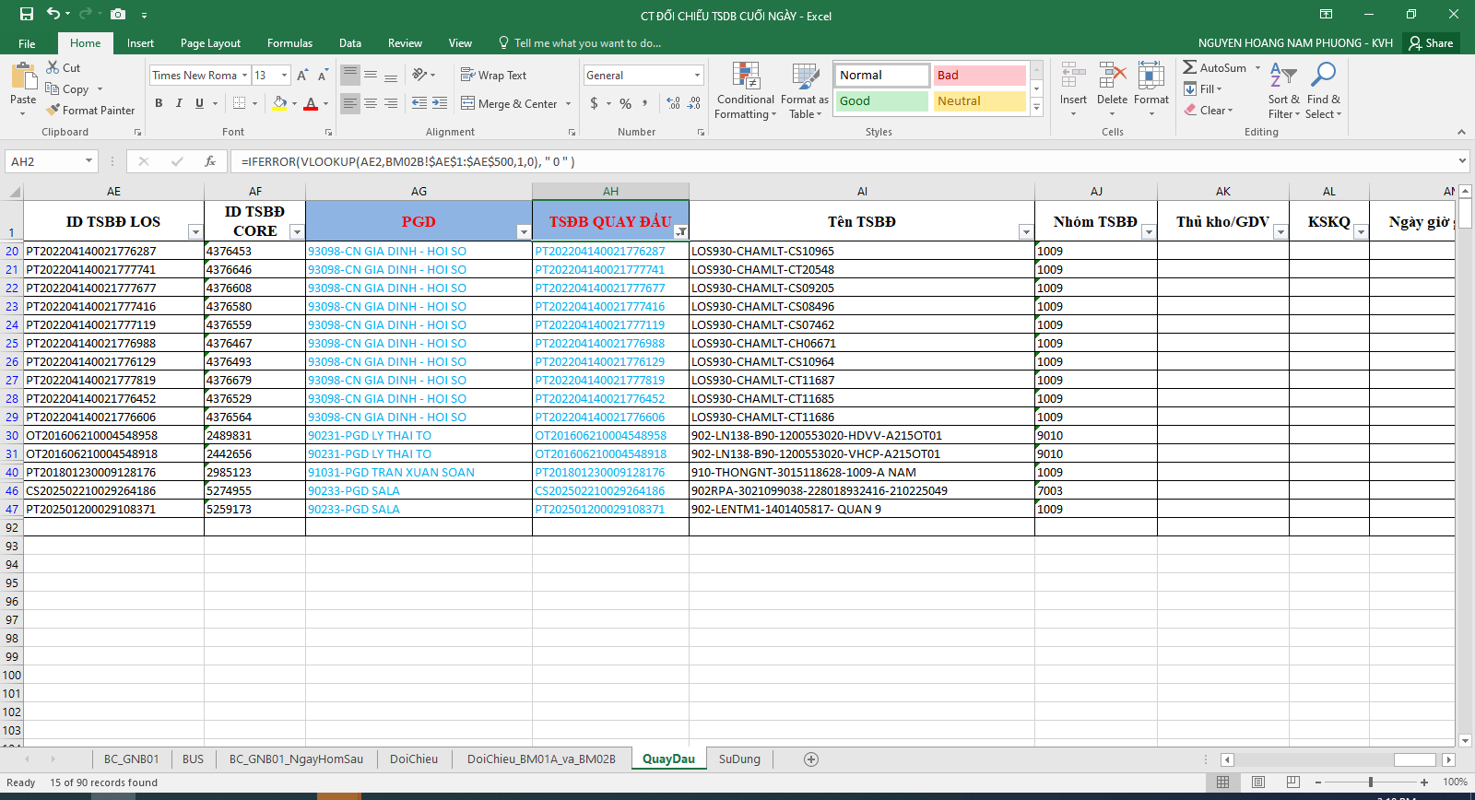Click the Borders icon in the Font group
Screen dimensions: 1475x800
[240, 103]
